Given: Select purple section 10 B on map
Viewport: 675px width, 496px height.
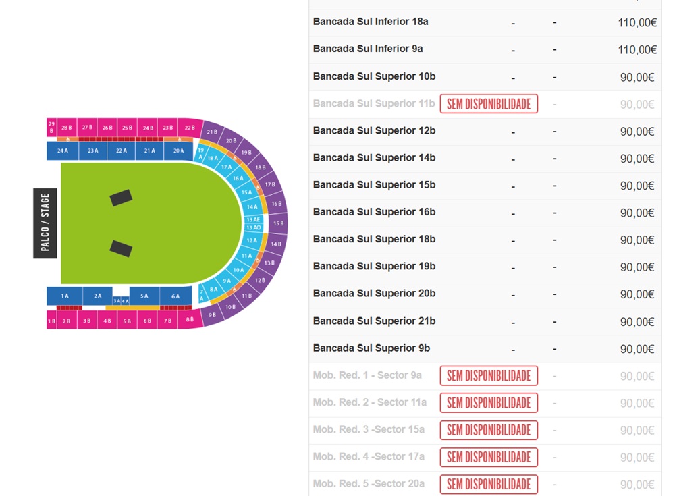Looking at the screenshot, I should pyautogui.click(x=231, y=307).
